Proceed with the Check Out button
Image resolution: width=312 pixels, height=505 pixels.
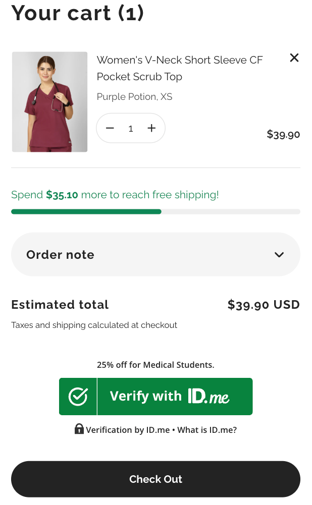[x=155, y=479]
